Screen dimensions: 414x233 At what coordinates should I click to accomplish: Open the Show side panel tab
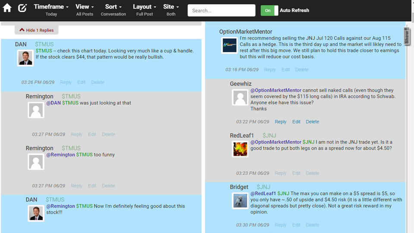[407, 36]
